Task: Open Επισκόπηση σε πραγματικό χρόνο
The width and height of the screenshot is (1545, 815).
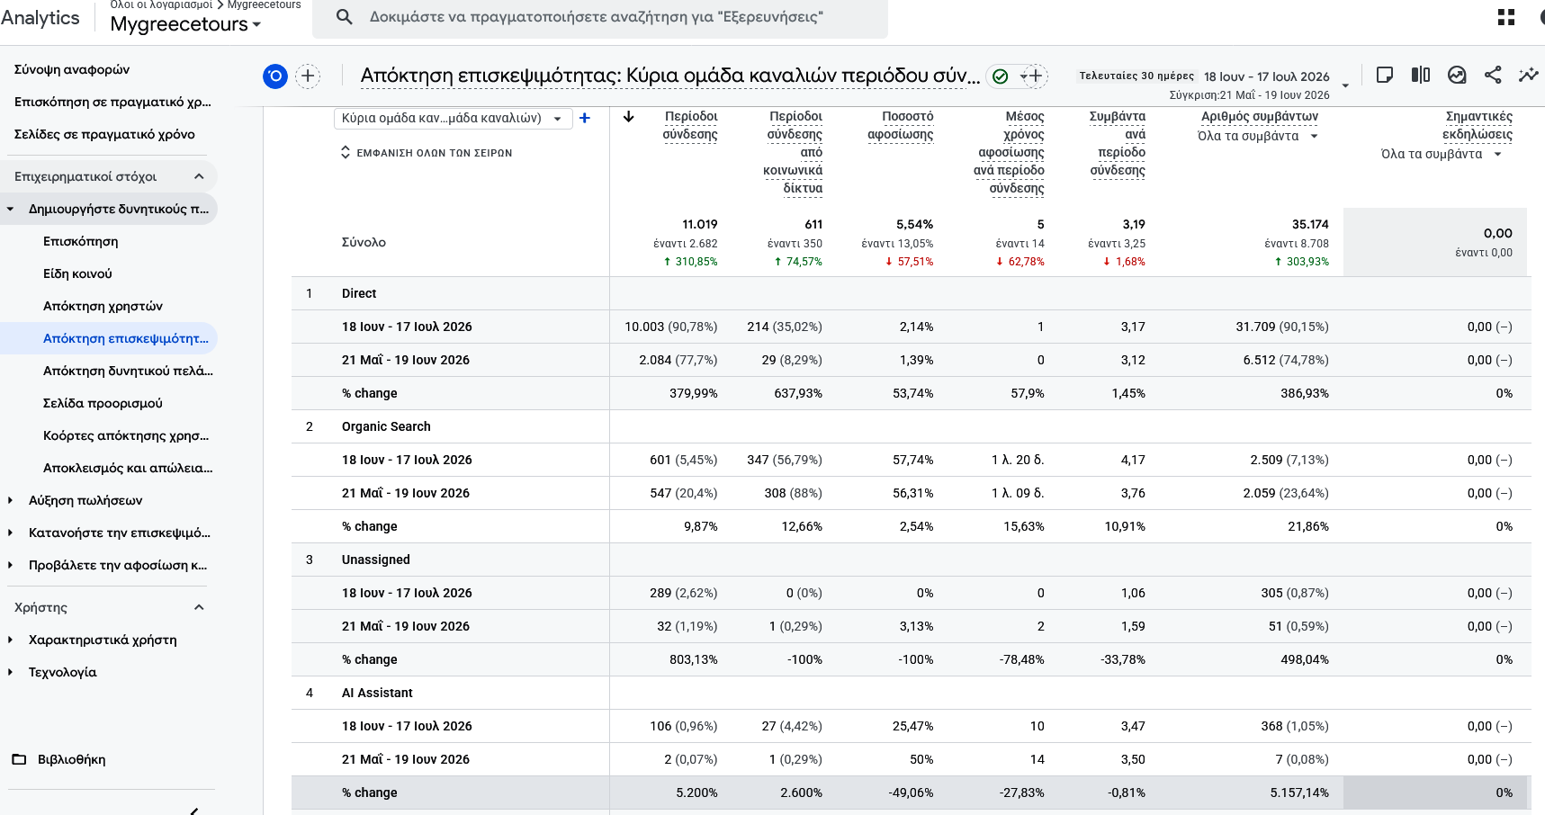Action: [112, 102]
